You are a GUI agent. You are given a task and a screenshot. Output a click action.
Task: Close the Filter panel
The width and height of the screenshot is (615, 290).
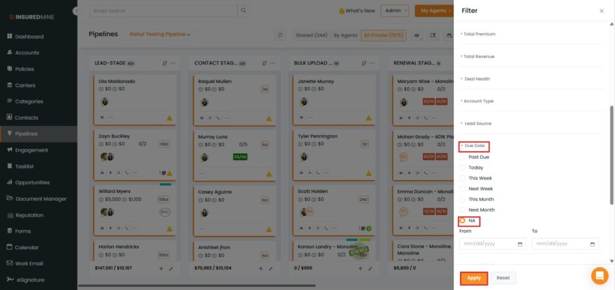coord(601,11)
